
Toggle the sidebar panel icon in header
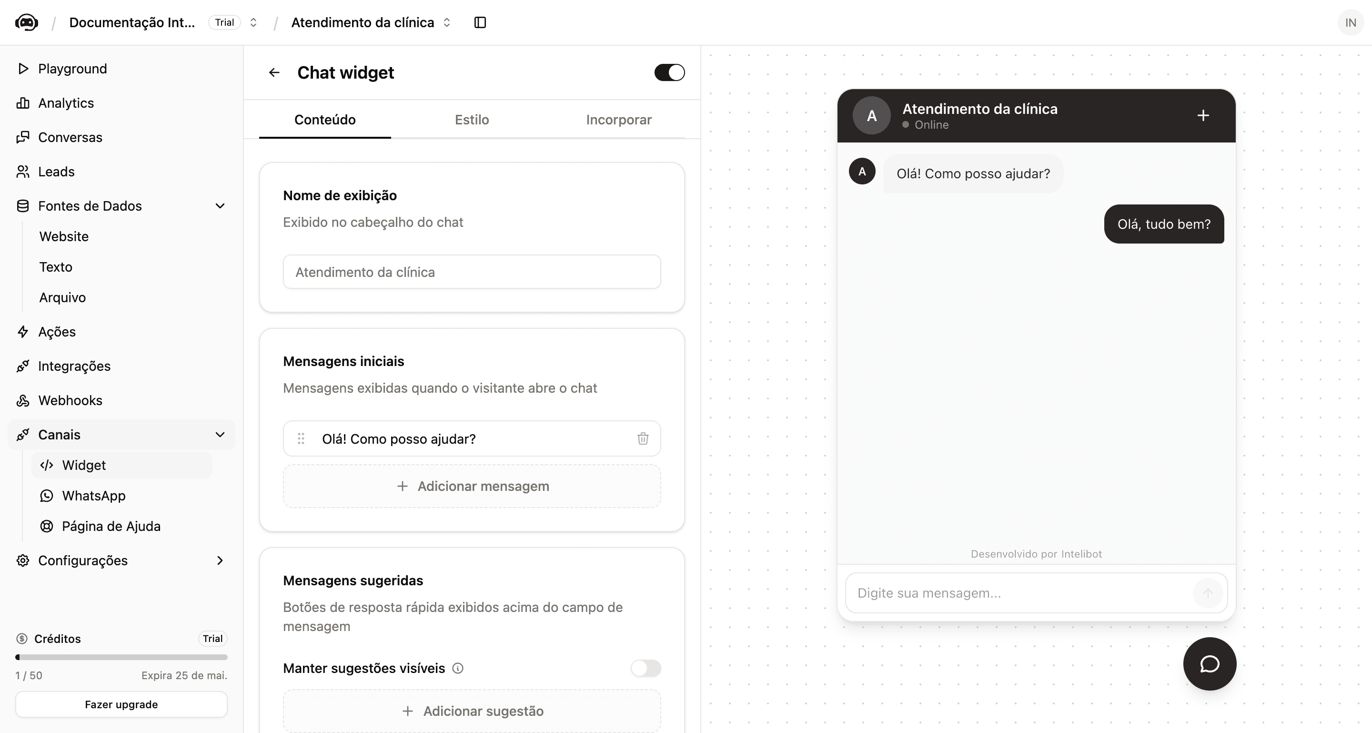pos(480,22)
